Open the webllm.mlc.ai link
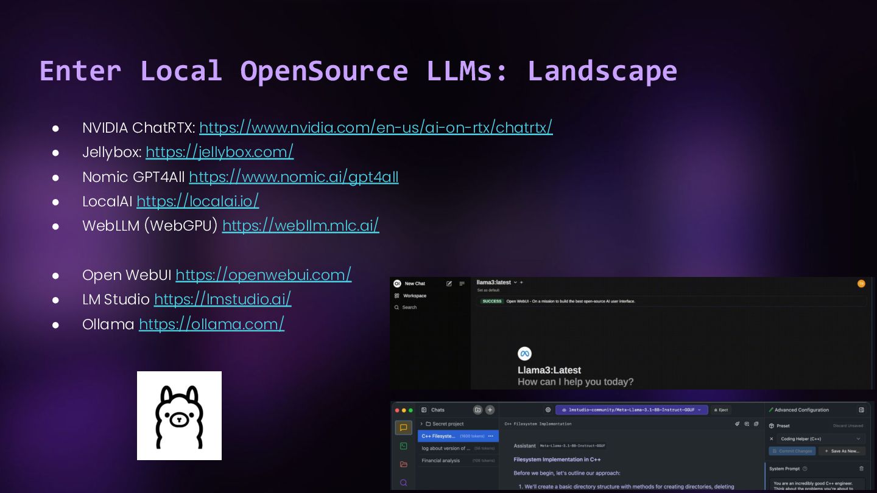Screen dimensions: 877x493 point(300,225)
